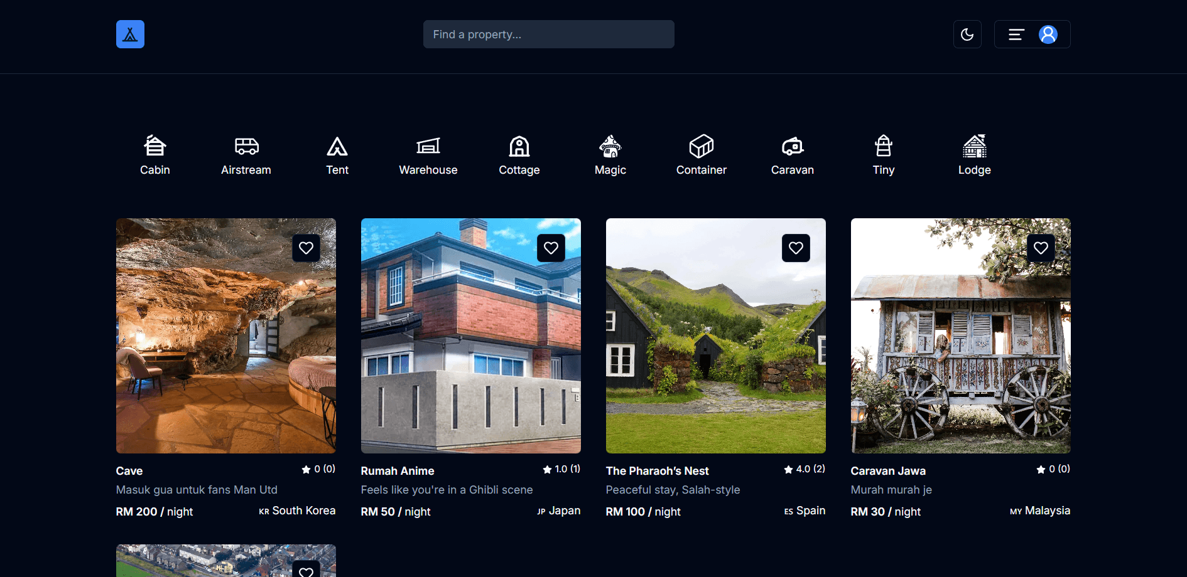Filter by Tiny category
Image resolution: width=1187 pixels, height=577 pixels.
(x=884, y=155)
